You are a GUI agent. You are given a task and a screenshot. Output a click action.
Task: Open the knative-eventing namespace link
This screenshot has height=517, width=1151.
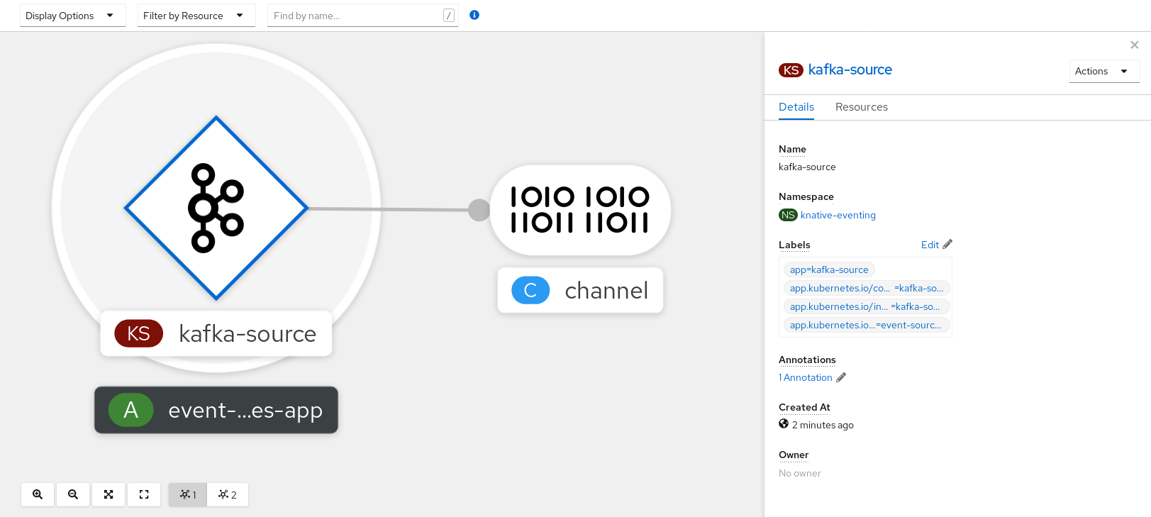pos(838,215)
